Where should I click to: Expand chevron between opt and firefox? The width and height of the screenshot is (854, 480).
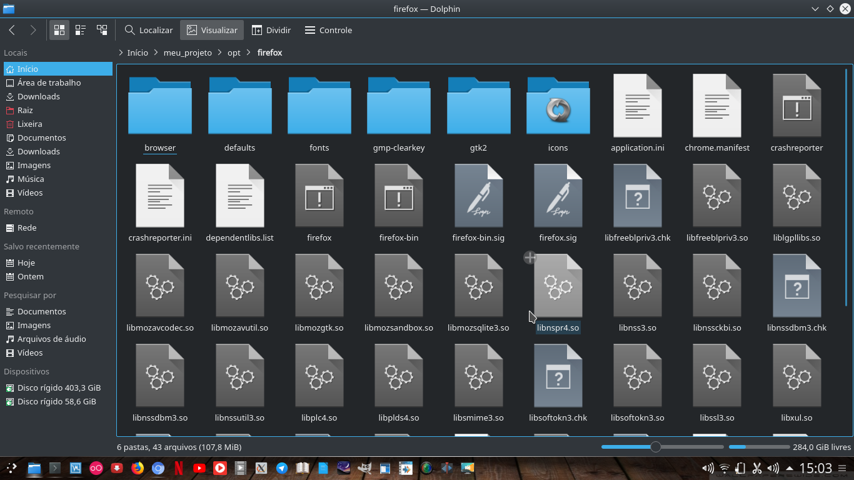(x=249, y=52)
